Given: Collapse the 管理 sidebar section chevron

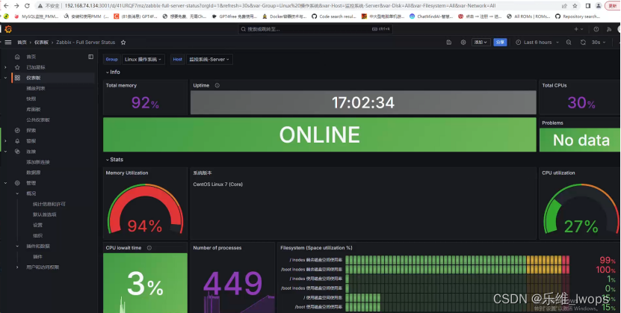Looking at the screenshot, I should (5, 183).
